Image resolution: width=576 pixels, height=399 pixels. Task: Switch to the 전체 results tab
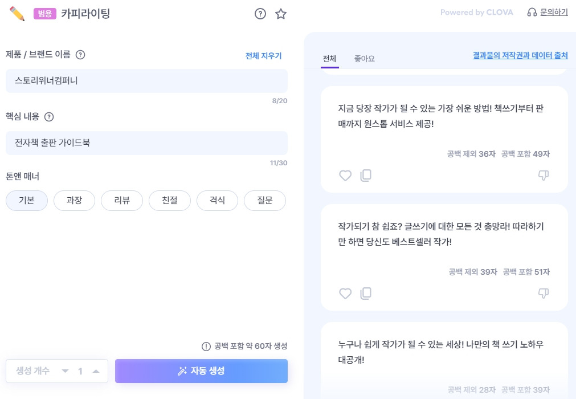329,58
